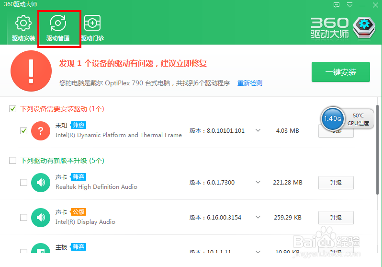The image size is (382, 267).
Task: Toggle the 下列设备需要安装驱动 group checkbox
Action: pos(12,109)
